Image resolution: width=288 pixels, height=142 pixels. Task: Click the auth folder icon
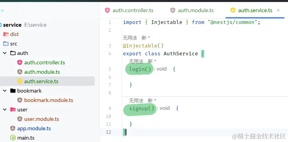click(13, 53)
